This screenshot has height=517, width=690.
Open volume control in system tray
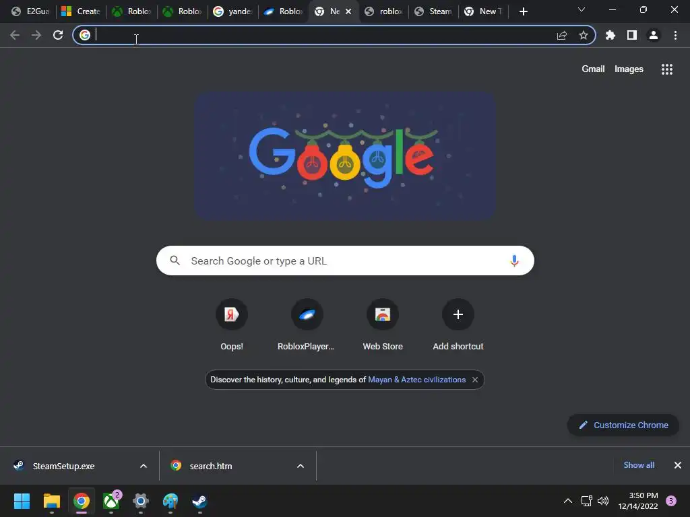tap(603, 501)
